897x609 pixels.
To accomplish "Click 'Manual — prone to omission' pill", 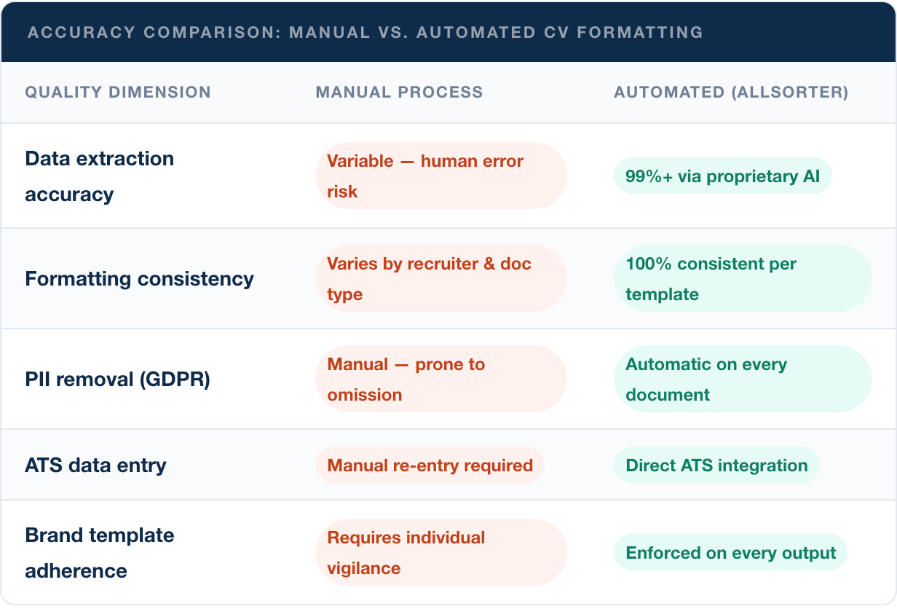I will 440,379.
